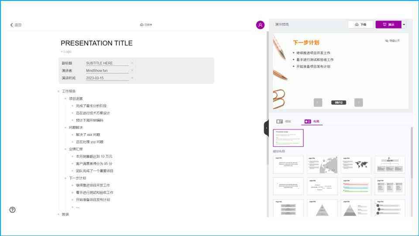Edit the SUBTITLE HERE field

pyautogui.click(x=107, y=63)
